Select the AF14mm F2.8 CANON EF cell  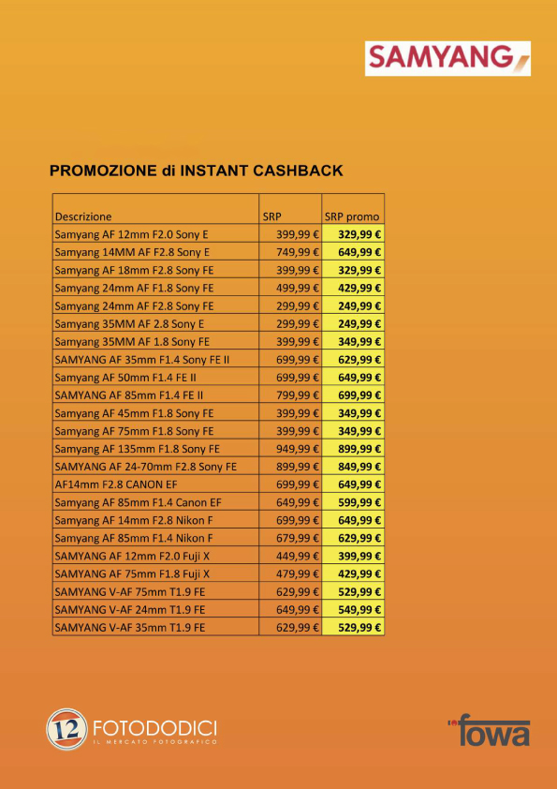[155, 484]
